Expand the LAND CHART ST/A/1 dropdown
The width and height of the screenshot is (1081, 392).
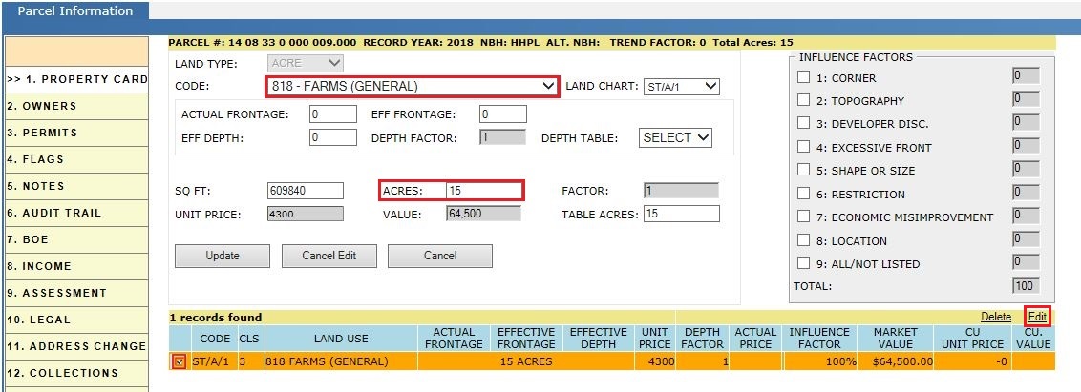681,87
